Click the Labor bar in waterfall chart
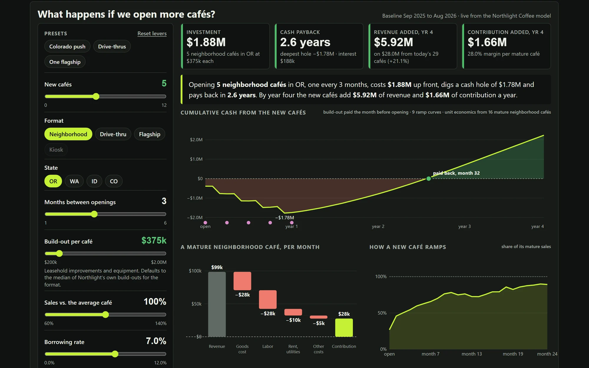 click(x=268, y=299)
